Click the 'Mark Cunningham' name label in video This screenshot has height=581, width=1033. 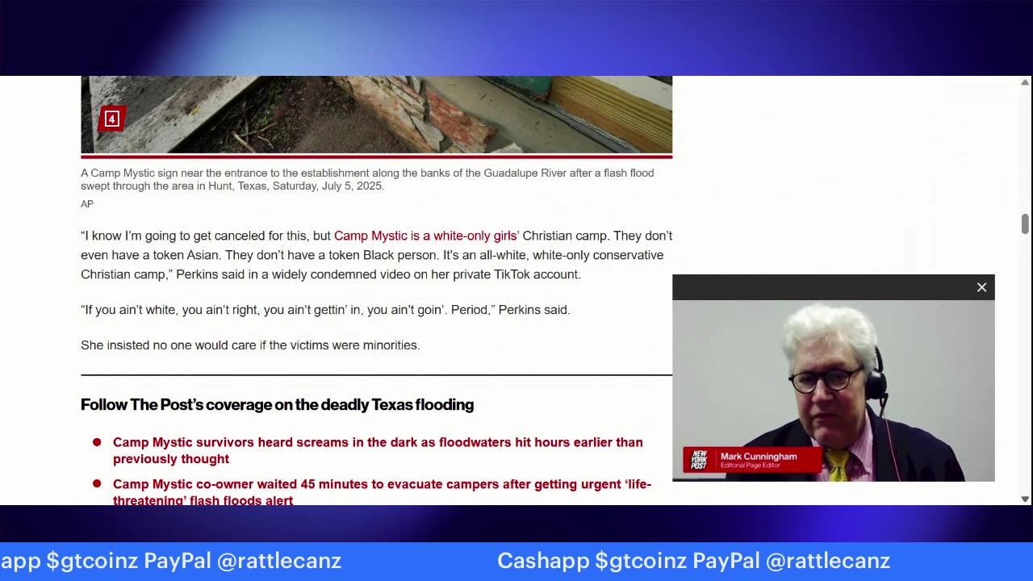759,457
